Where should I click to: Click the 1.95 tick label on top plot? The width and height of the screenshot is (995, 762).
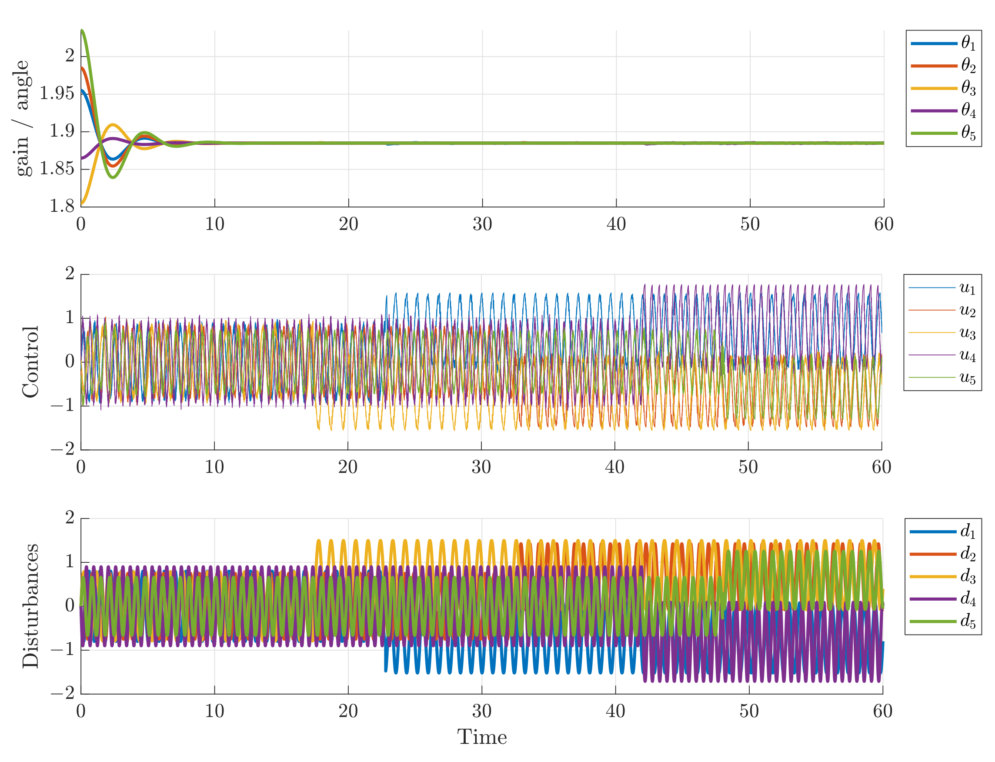57,94
